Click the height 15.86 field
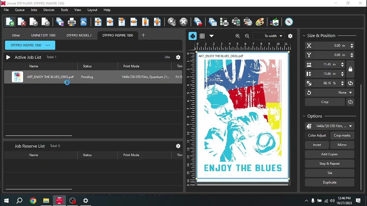The height and width of the screenshot is (206, 367). [x=327, y=74]
